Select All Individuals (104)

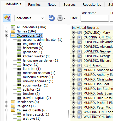coord(31,27)
